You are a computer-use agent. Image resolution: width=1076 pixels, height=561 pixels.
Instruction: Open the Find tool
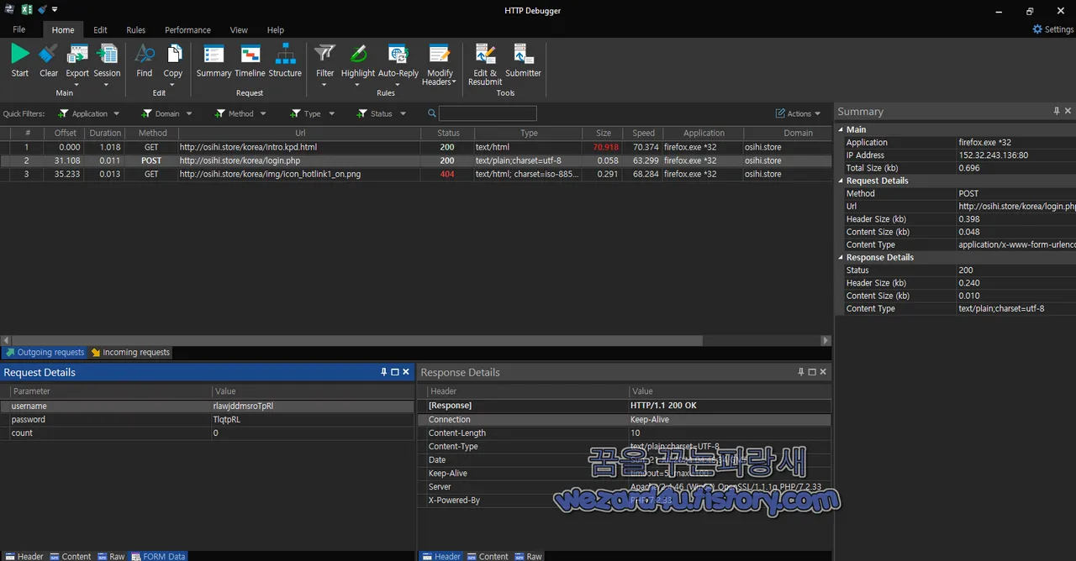[x=145, y=60]
